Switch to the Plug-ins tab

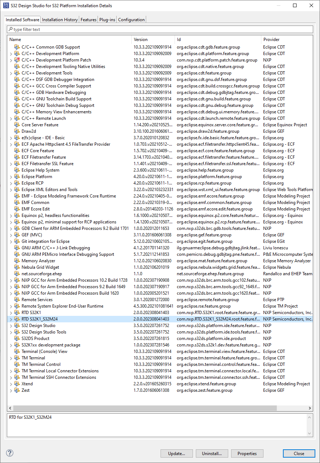tap(107, 20)
